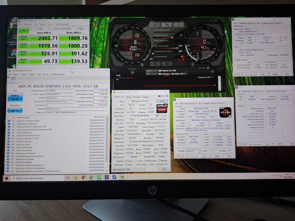Click the Windows taskbar search box
The image size is (295, 221).
[37, 178]
